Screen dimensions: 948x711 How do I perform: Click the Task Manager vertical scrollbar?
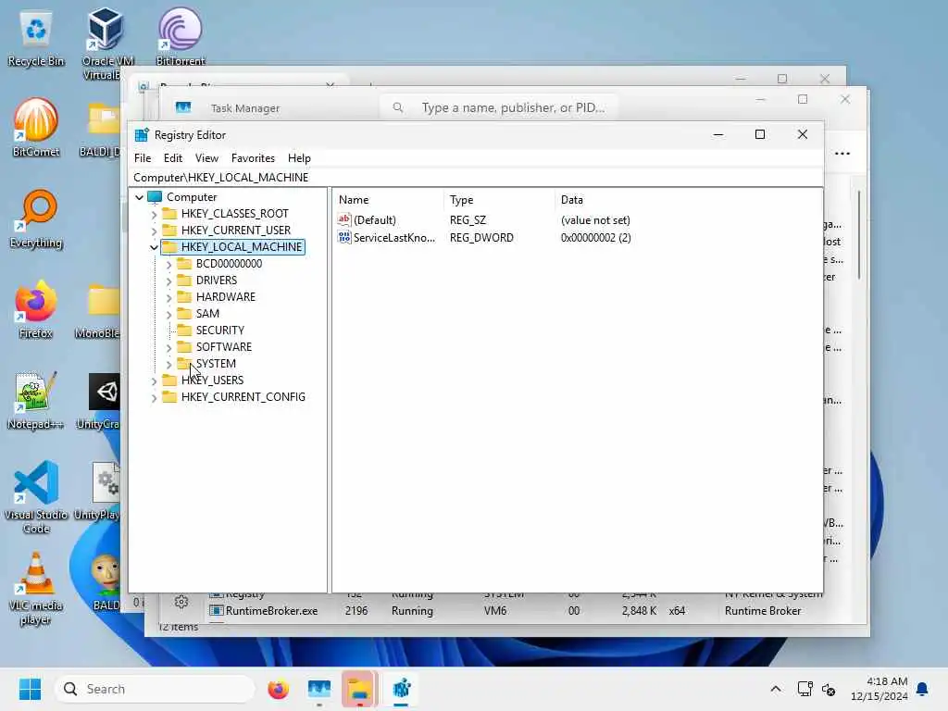click(x=858, y=234)
